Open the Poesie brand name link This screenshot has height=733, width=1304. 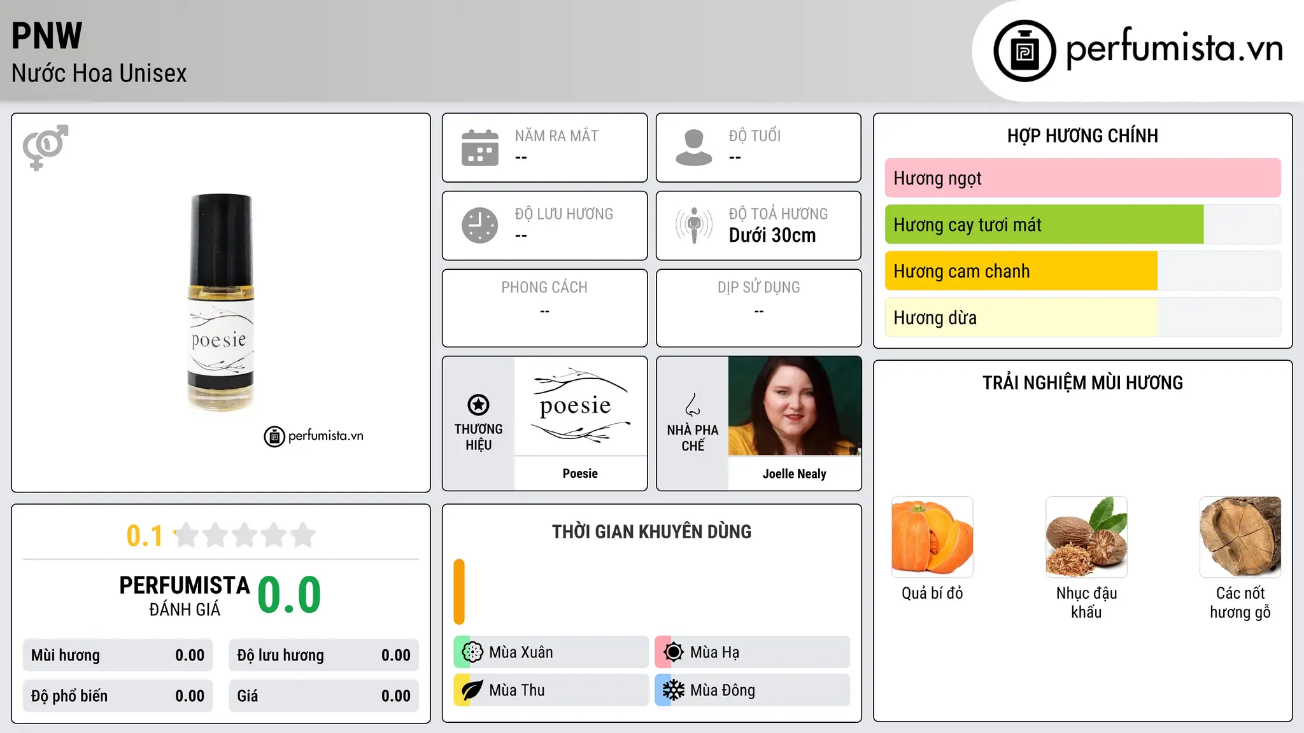coord(580,473)
